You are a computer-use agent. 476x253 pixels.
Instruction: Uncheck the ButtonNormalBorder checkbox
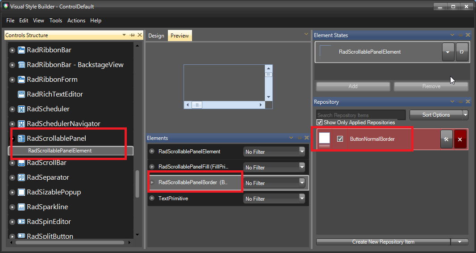click(x=340, y=139)
